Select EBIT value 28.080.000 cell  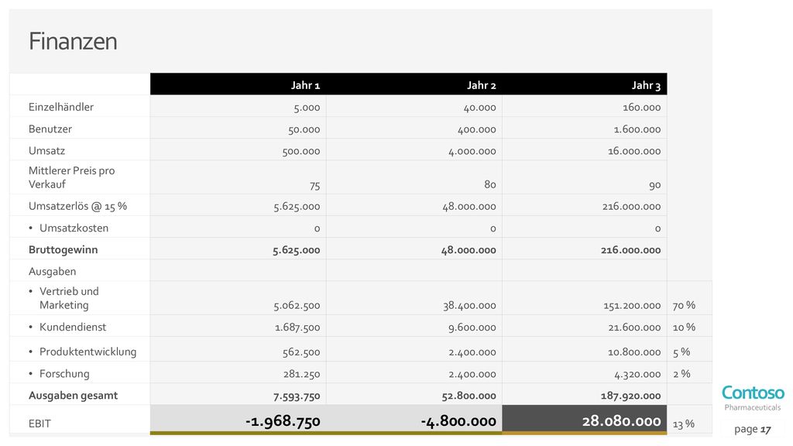coord(585,420)
